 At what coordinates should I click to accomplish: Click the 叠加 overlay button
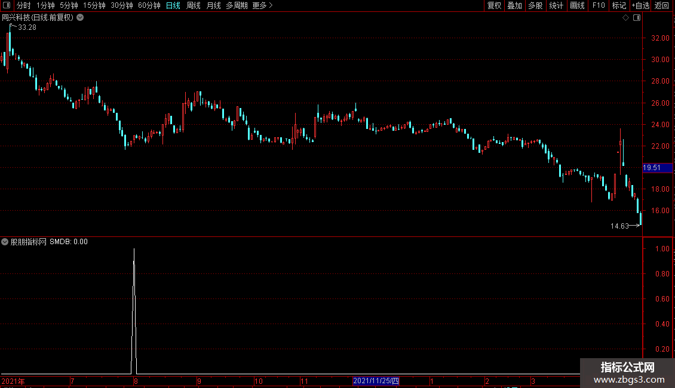(x=515, y=5)
